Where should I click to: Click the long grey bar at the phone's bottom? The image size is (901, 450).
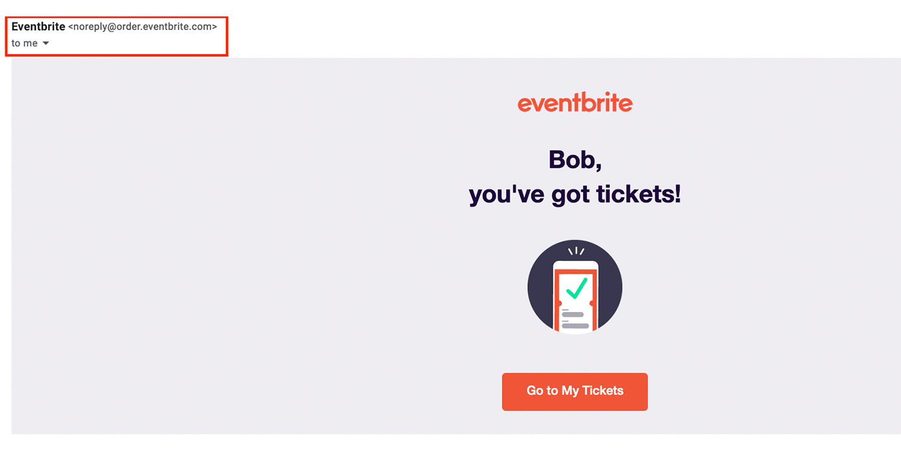point(575,326)
